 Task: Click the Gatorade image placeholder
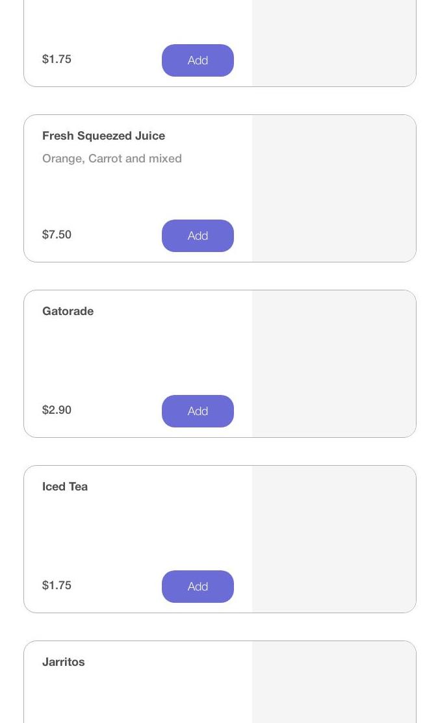[333, 364]
